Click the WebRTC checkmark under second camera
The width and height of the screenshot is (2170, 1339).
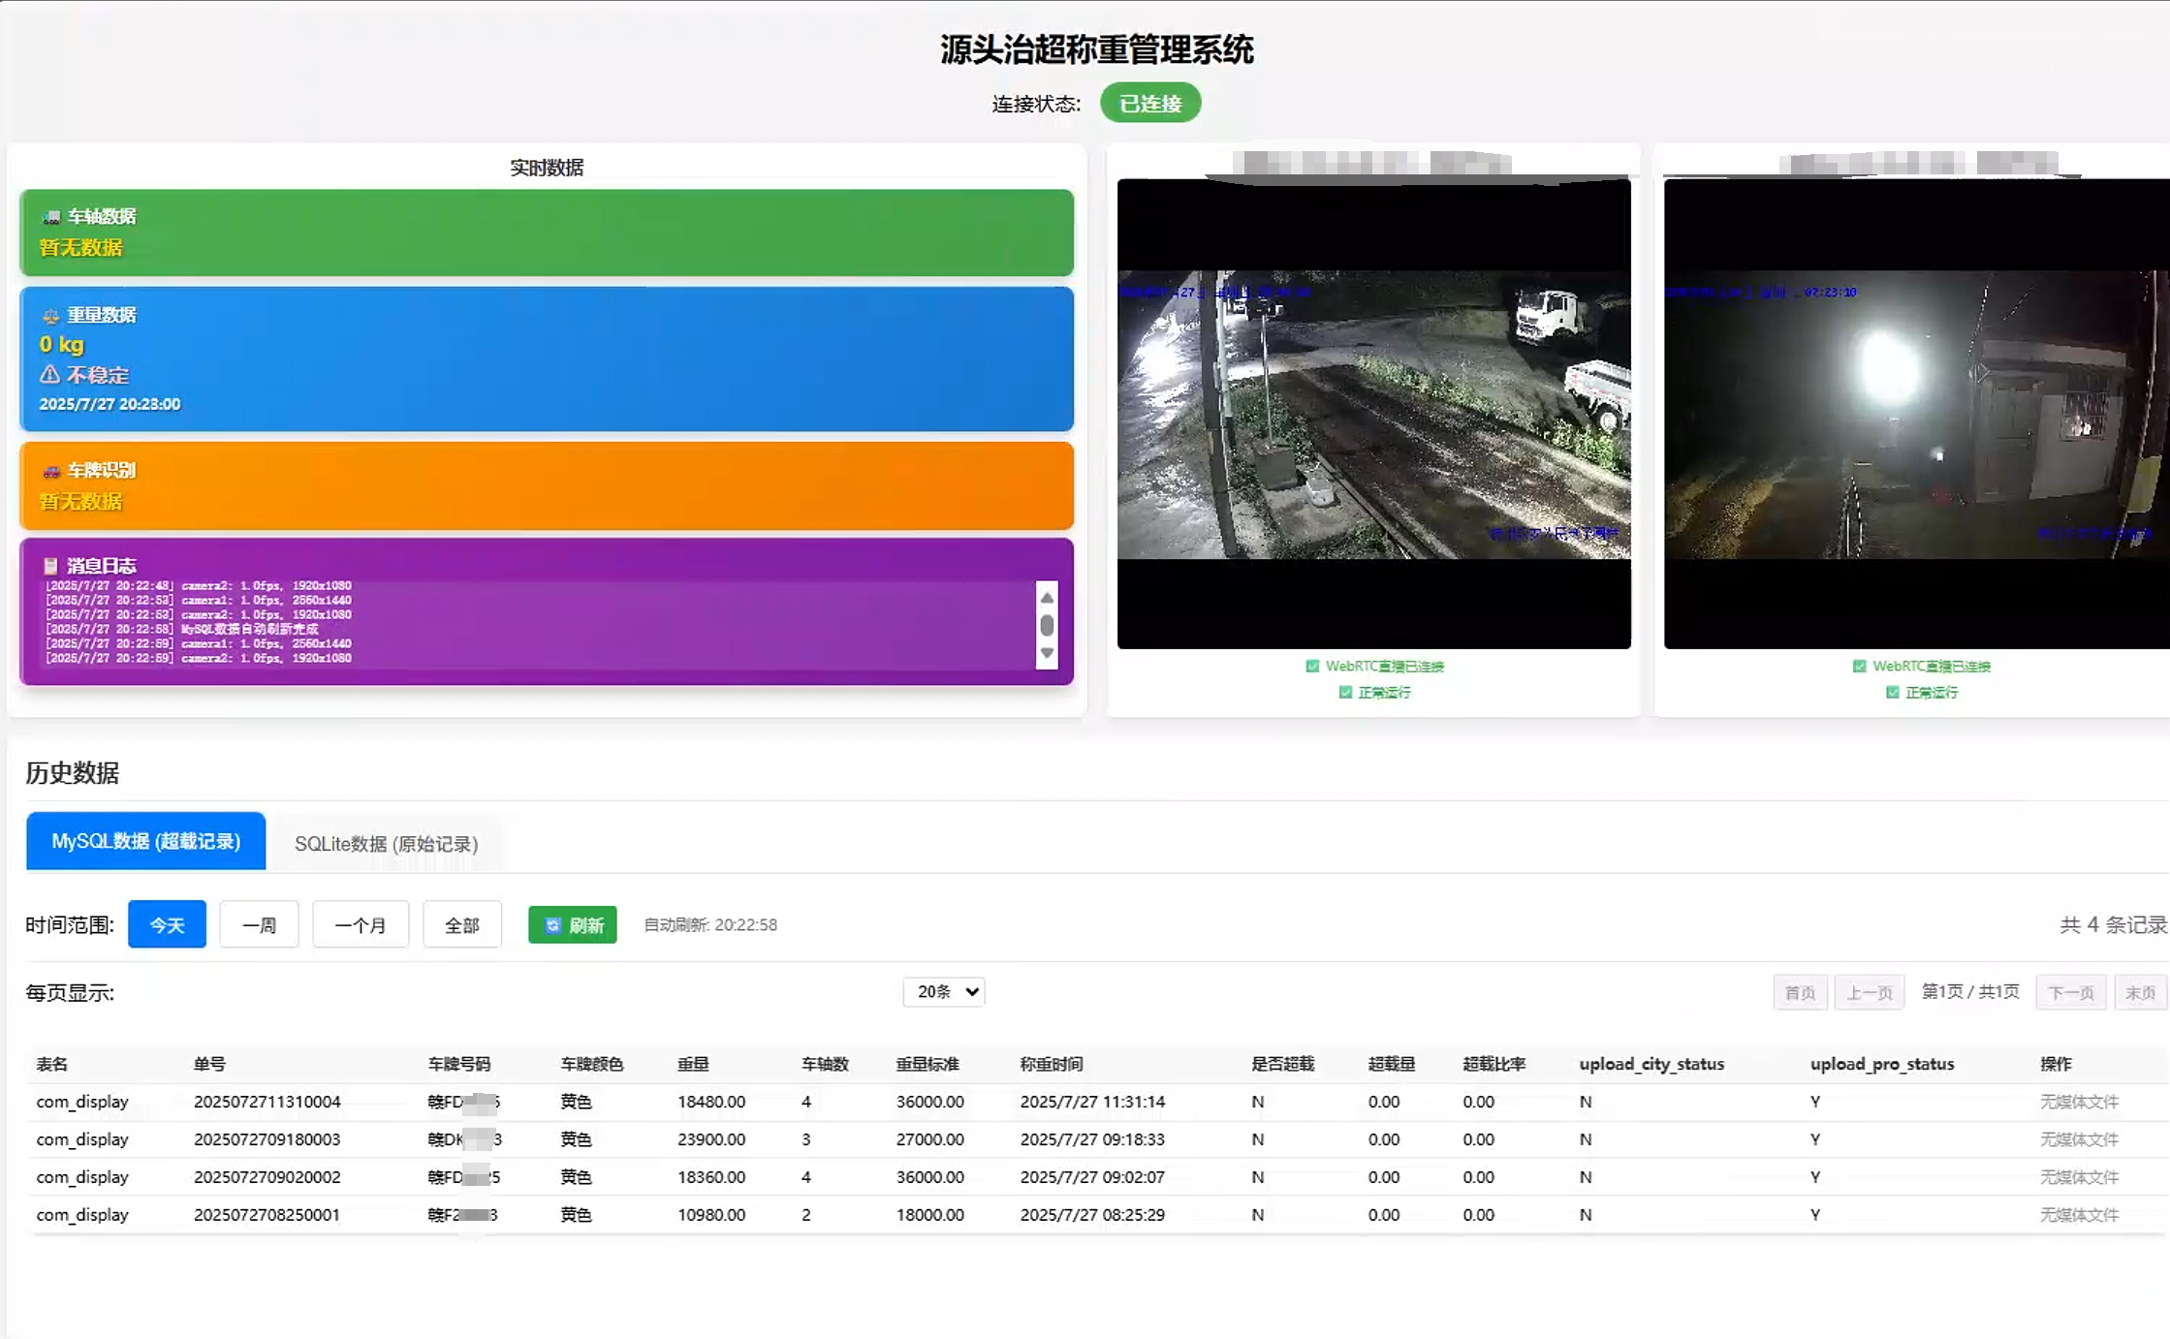1859,667
